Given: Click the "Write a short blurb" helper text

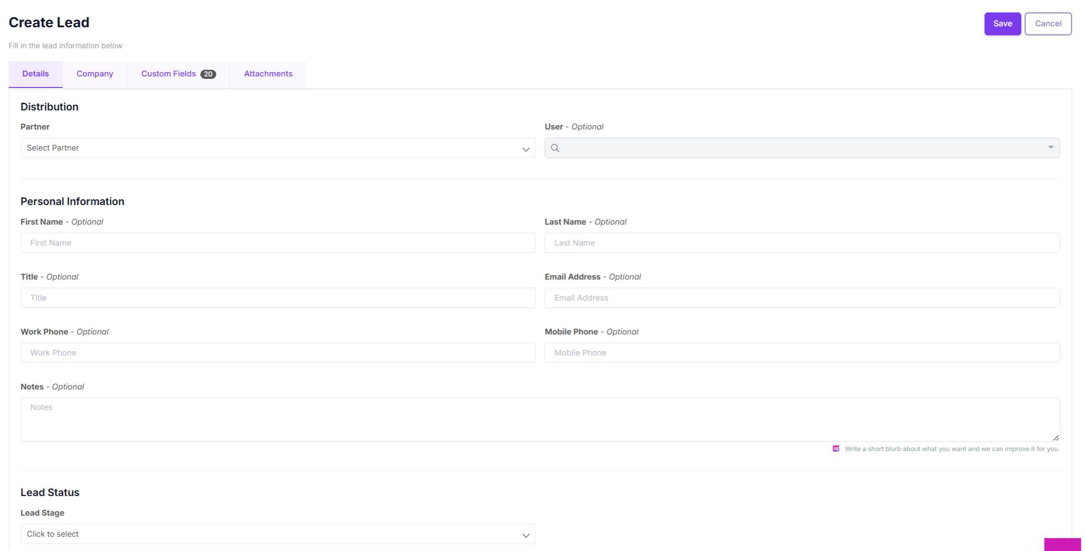Looking at the screenshot, I should [x=952, y=449].
